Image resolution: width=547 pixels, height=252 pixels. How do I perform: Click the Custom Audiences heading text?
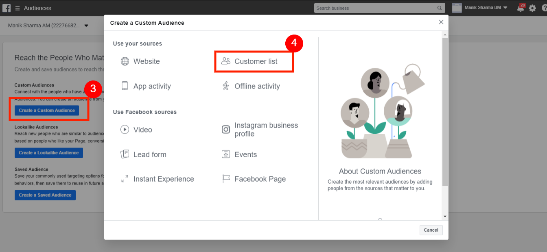pos(34,85)
